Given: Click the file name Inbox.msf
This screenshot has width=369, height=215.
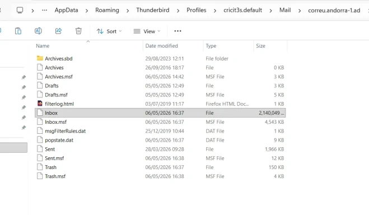Looking at the screenshot, I should 56,122.
